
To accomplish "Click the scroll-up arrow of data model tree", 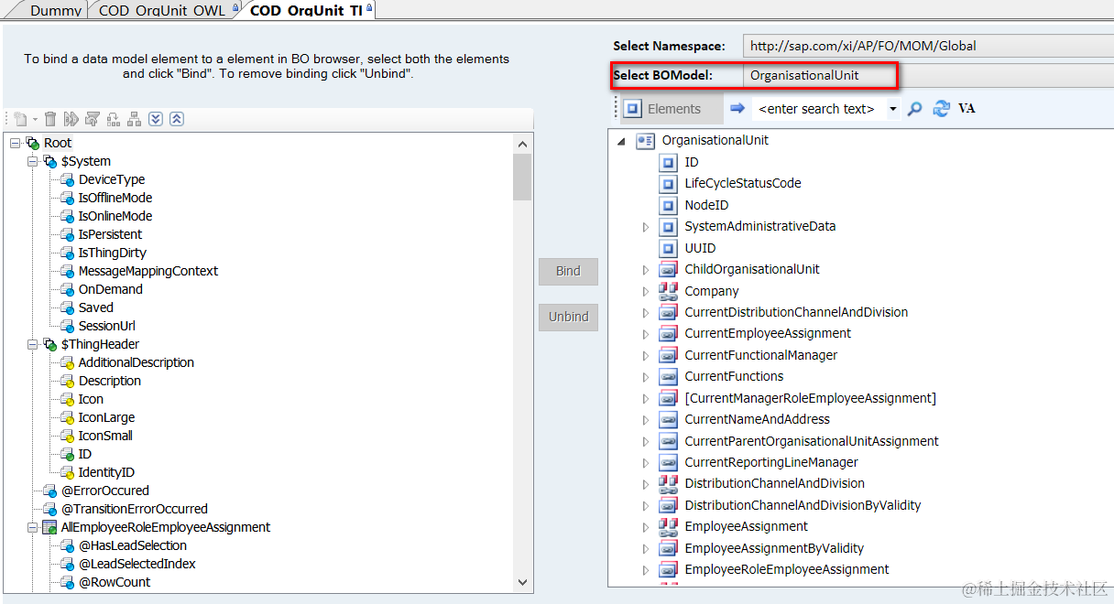I will pos(522,144).
